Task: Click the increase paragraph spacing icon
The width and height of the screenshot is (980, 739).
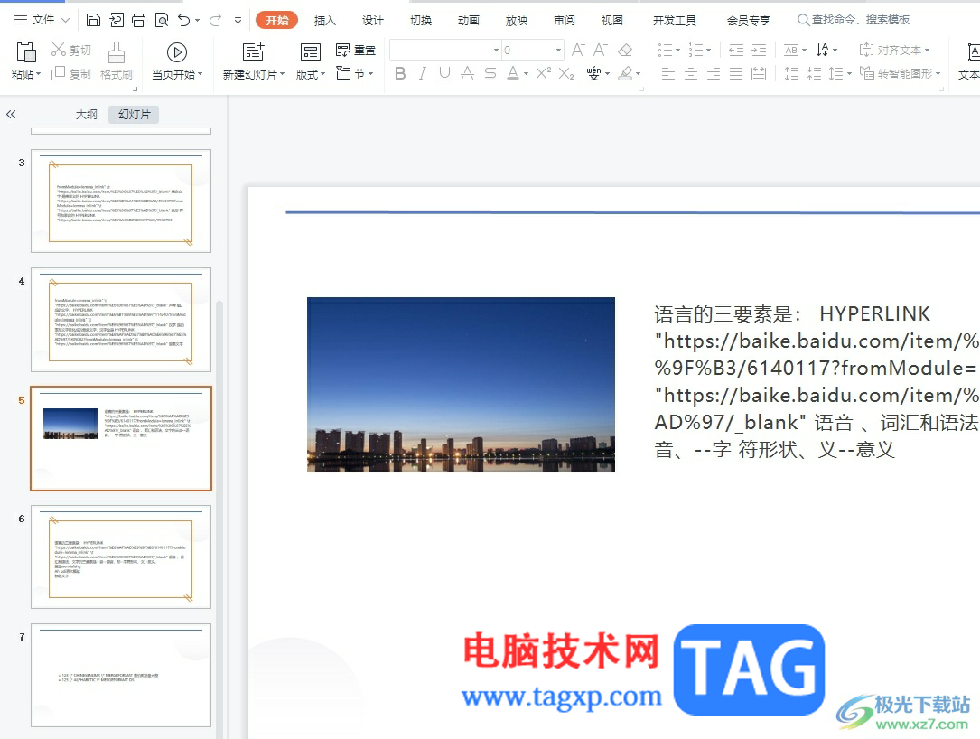Action: [792, 74]
